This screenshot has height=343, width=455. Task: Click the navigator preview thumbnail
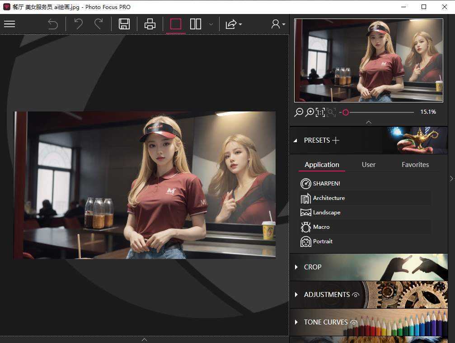point(368,60)
